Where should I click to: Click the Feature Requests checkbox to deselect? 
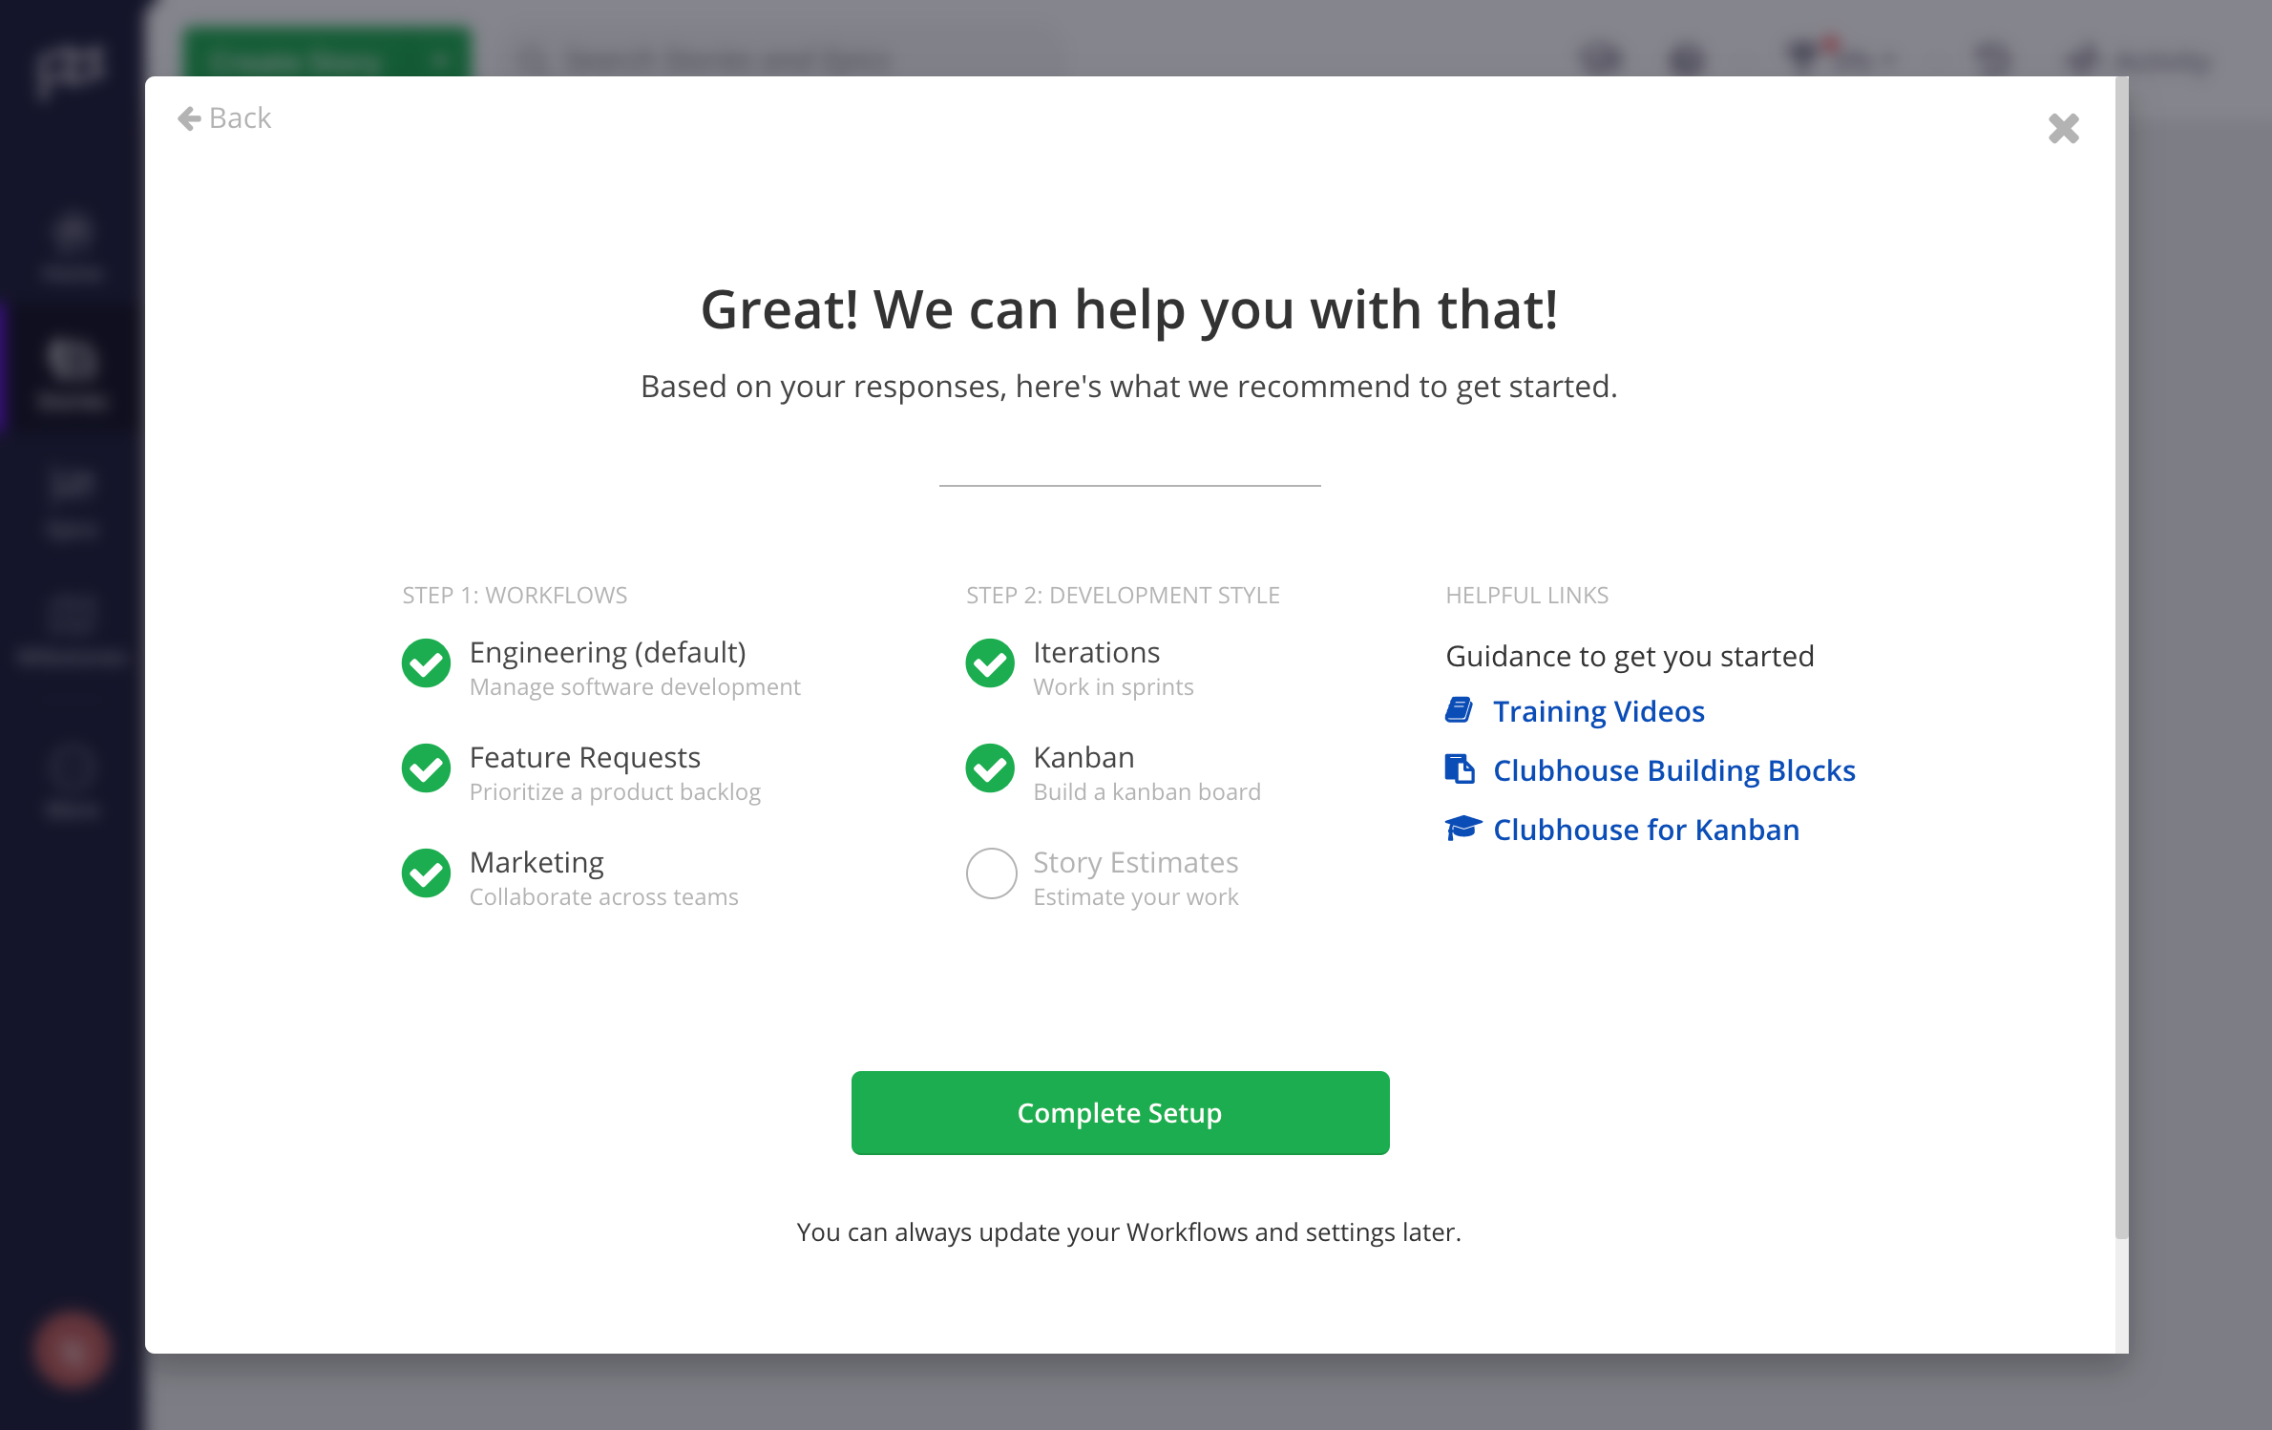pyautogui.click(x=425, y=768)
